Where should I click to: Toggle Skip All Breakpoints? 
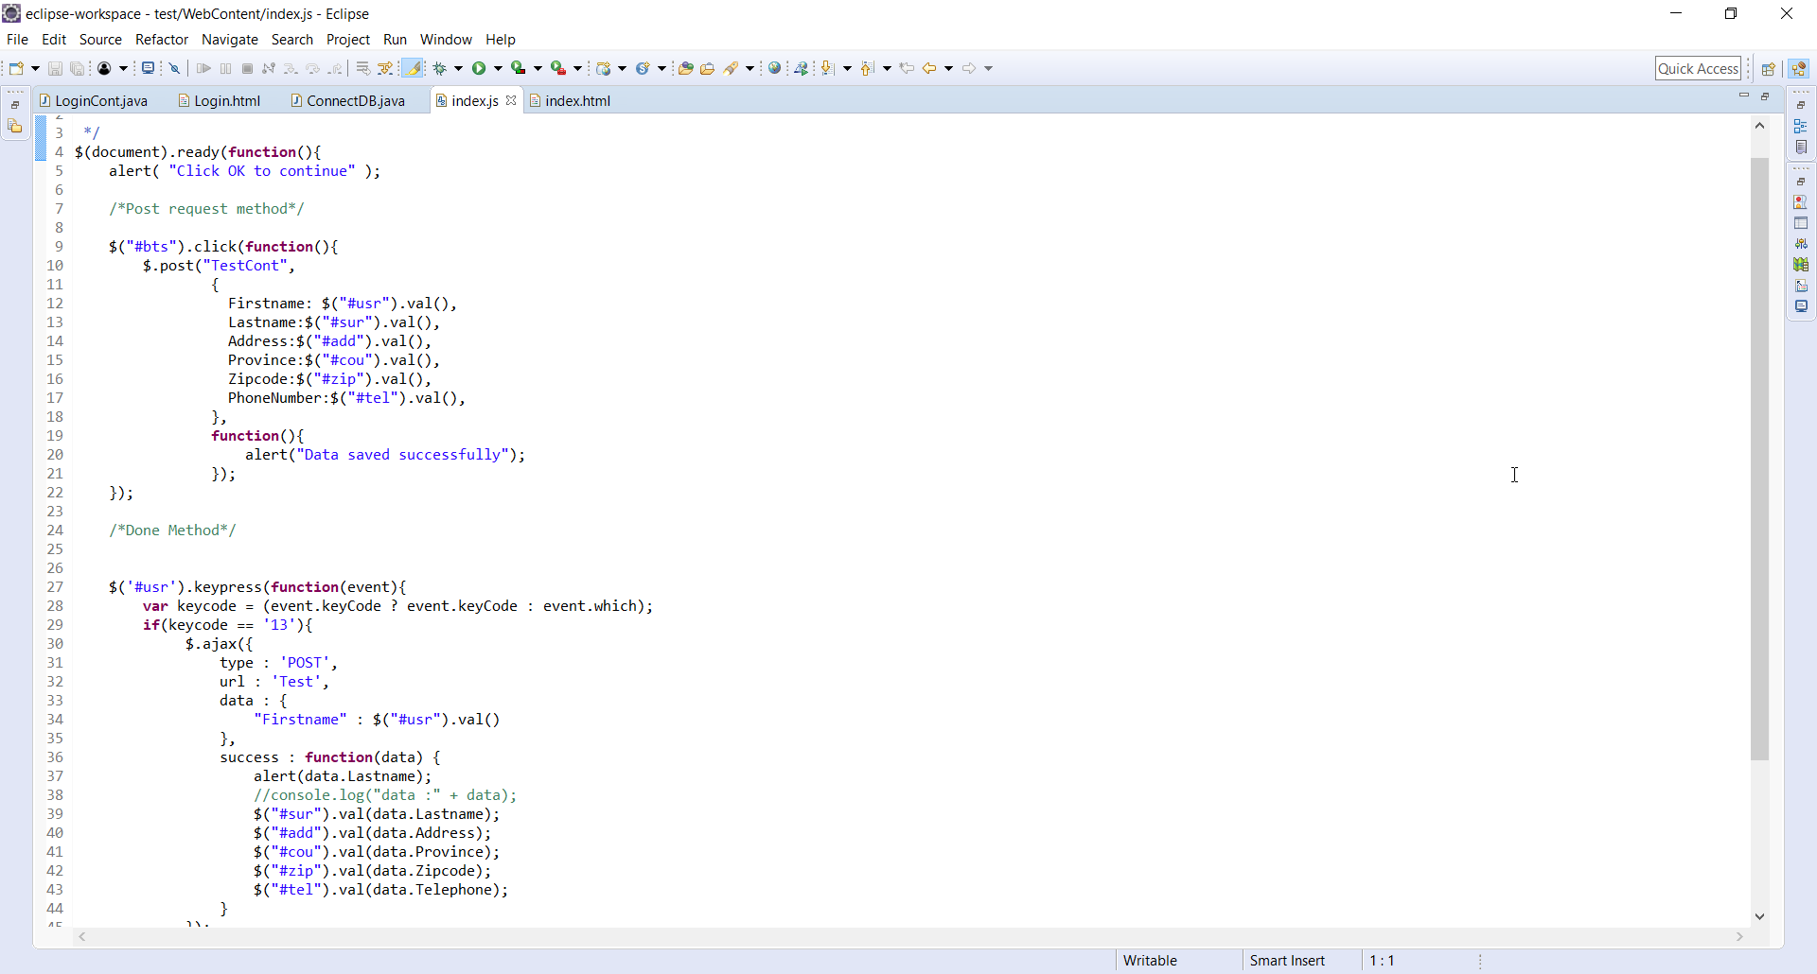175,67
